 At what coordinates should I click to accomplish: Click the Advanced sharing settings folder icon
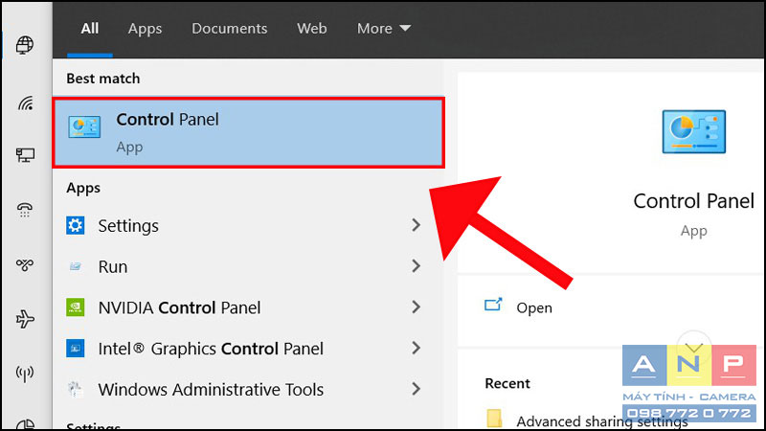pos(494,419)
